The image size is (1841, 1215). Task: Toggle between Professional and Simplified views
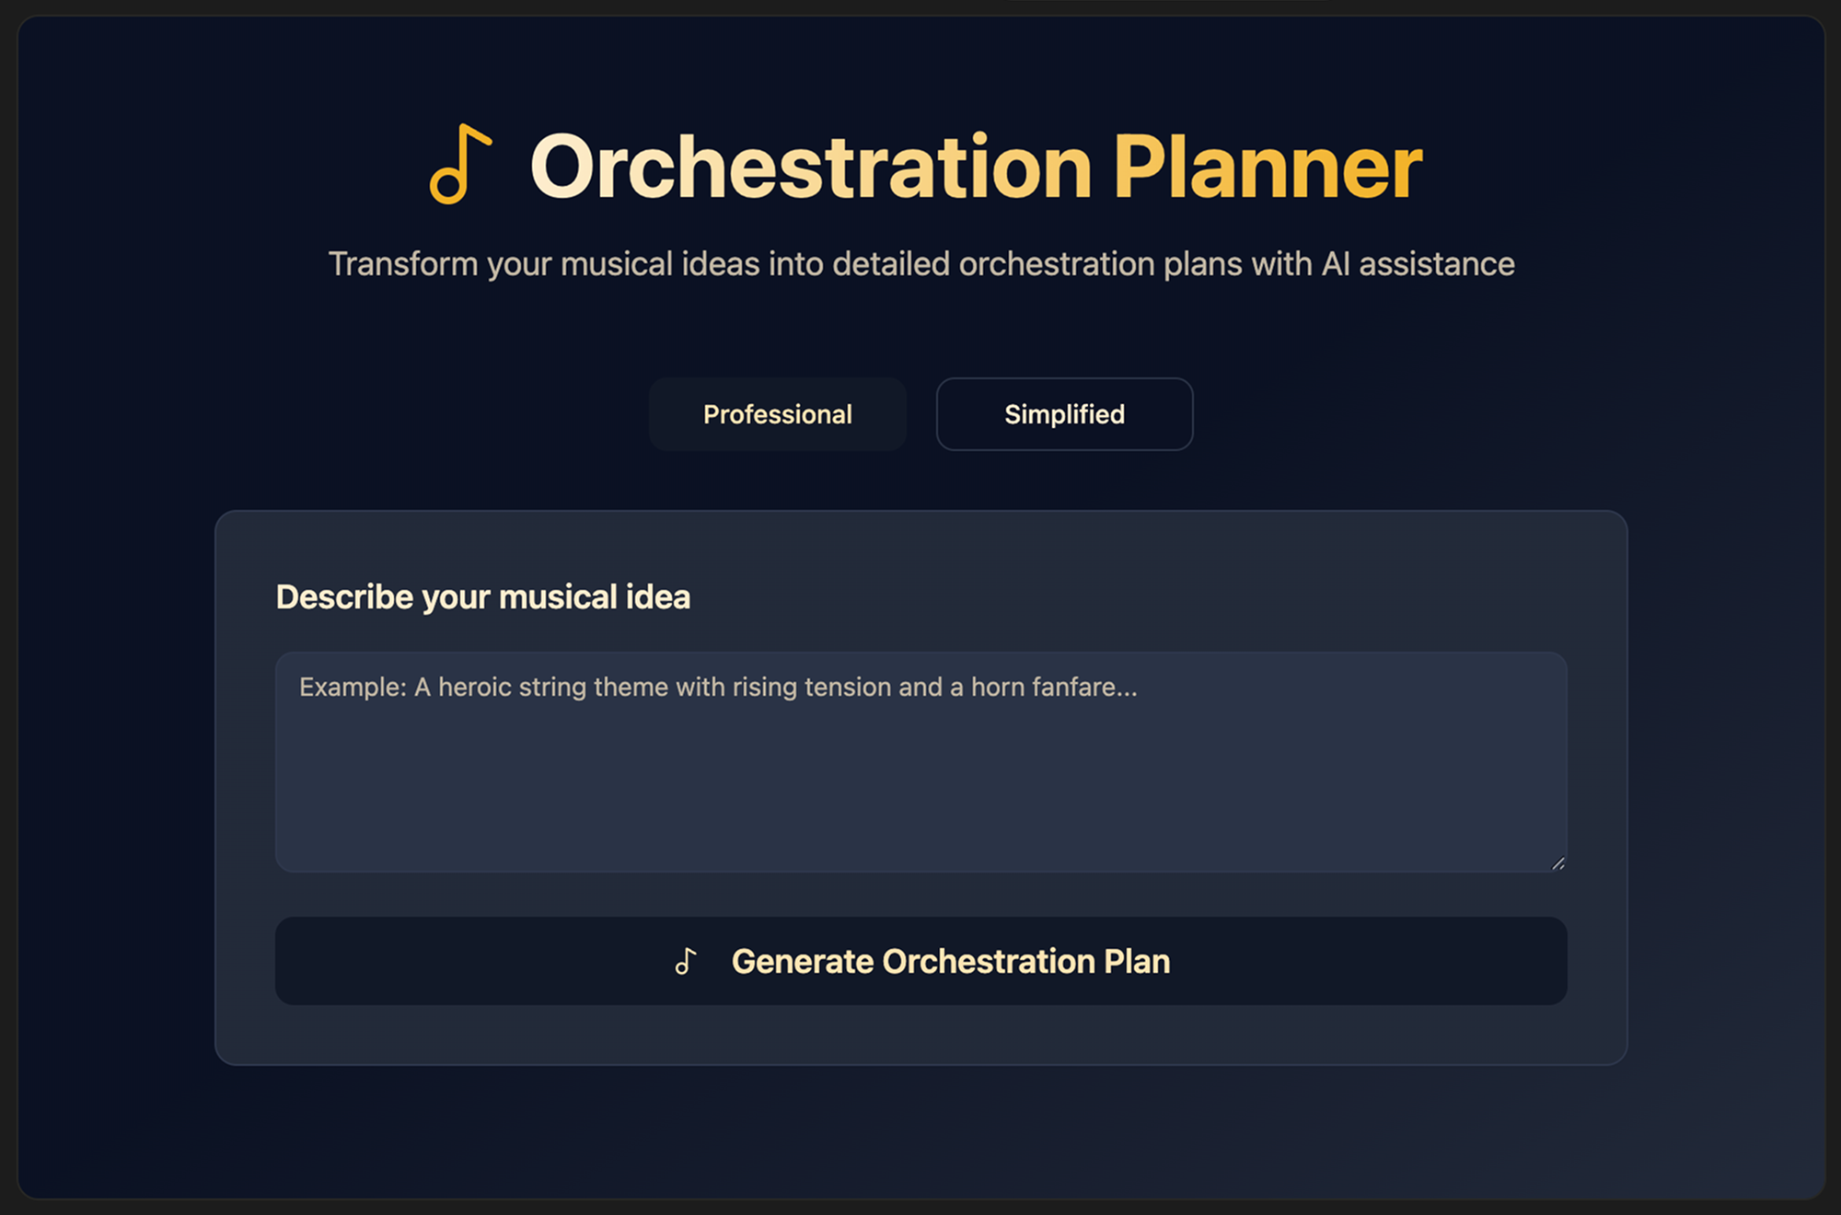1063,414
